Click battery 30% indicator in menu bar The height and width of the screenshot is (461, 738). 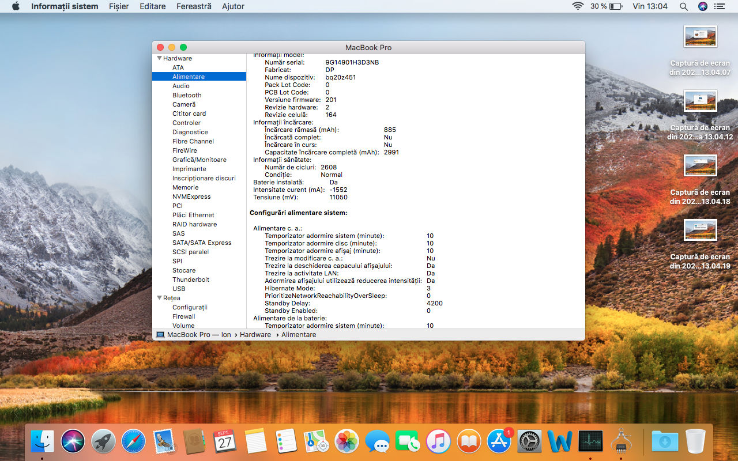[x=606, y=6]
